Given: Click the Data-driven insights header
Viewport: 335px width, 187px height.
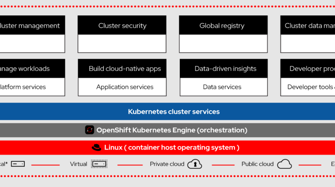Looking at the screenshot, I should [224, 69].
